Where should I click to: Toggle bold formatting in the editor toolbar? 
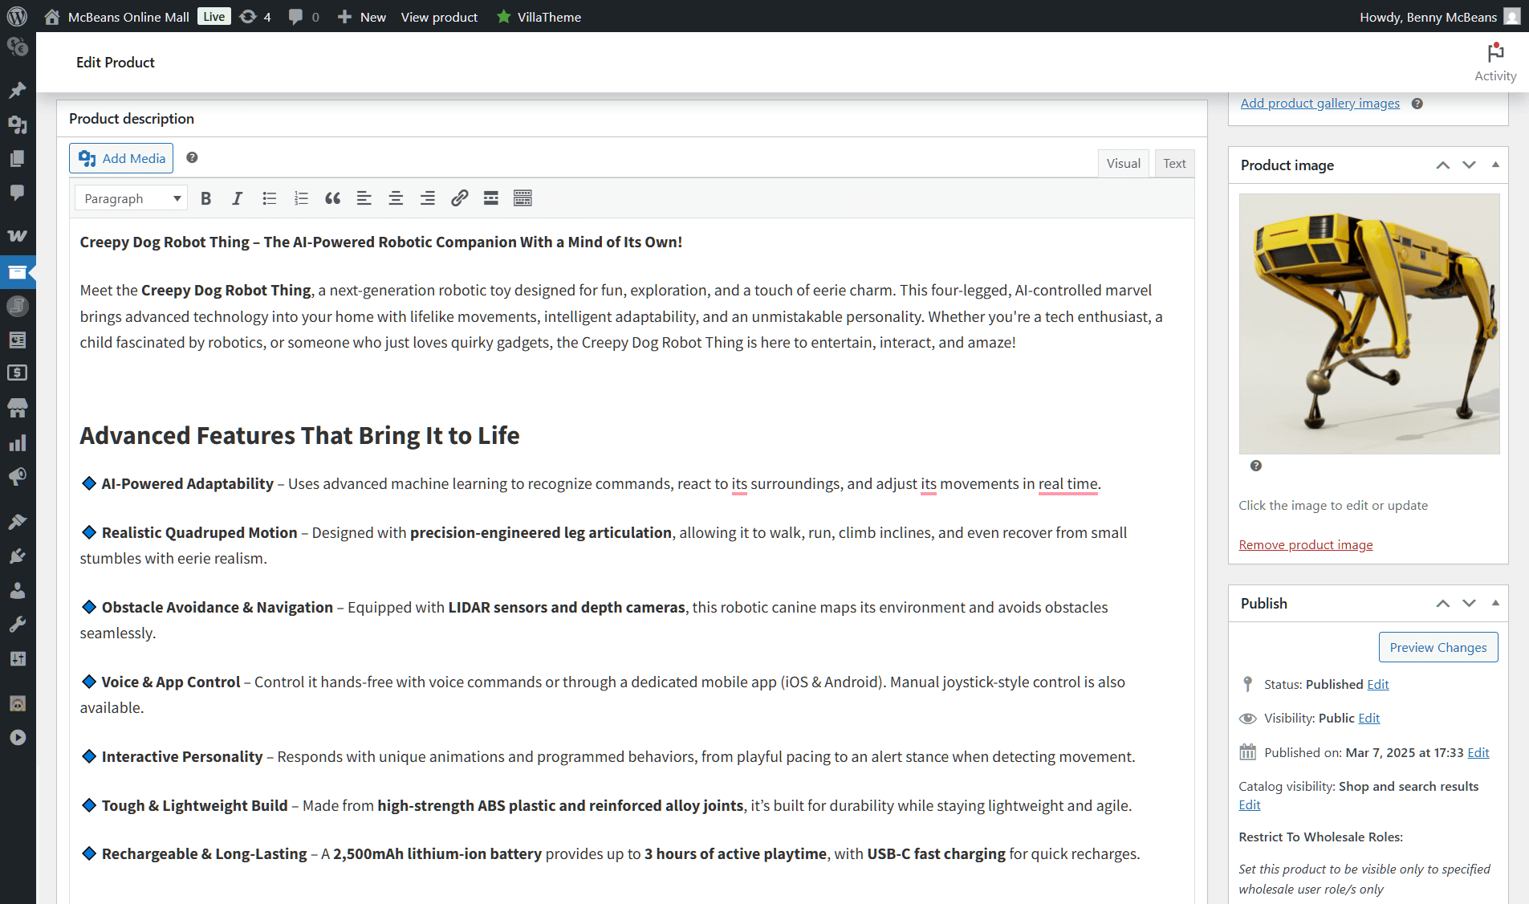(x=206, y=198)
